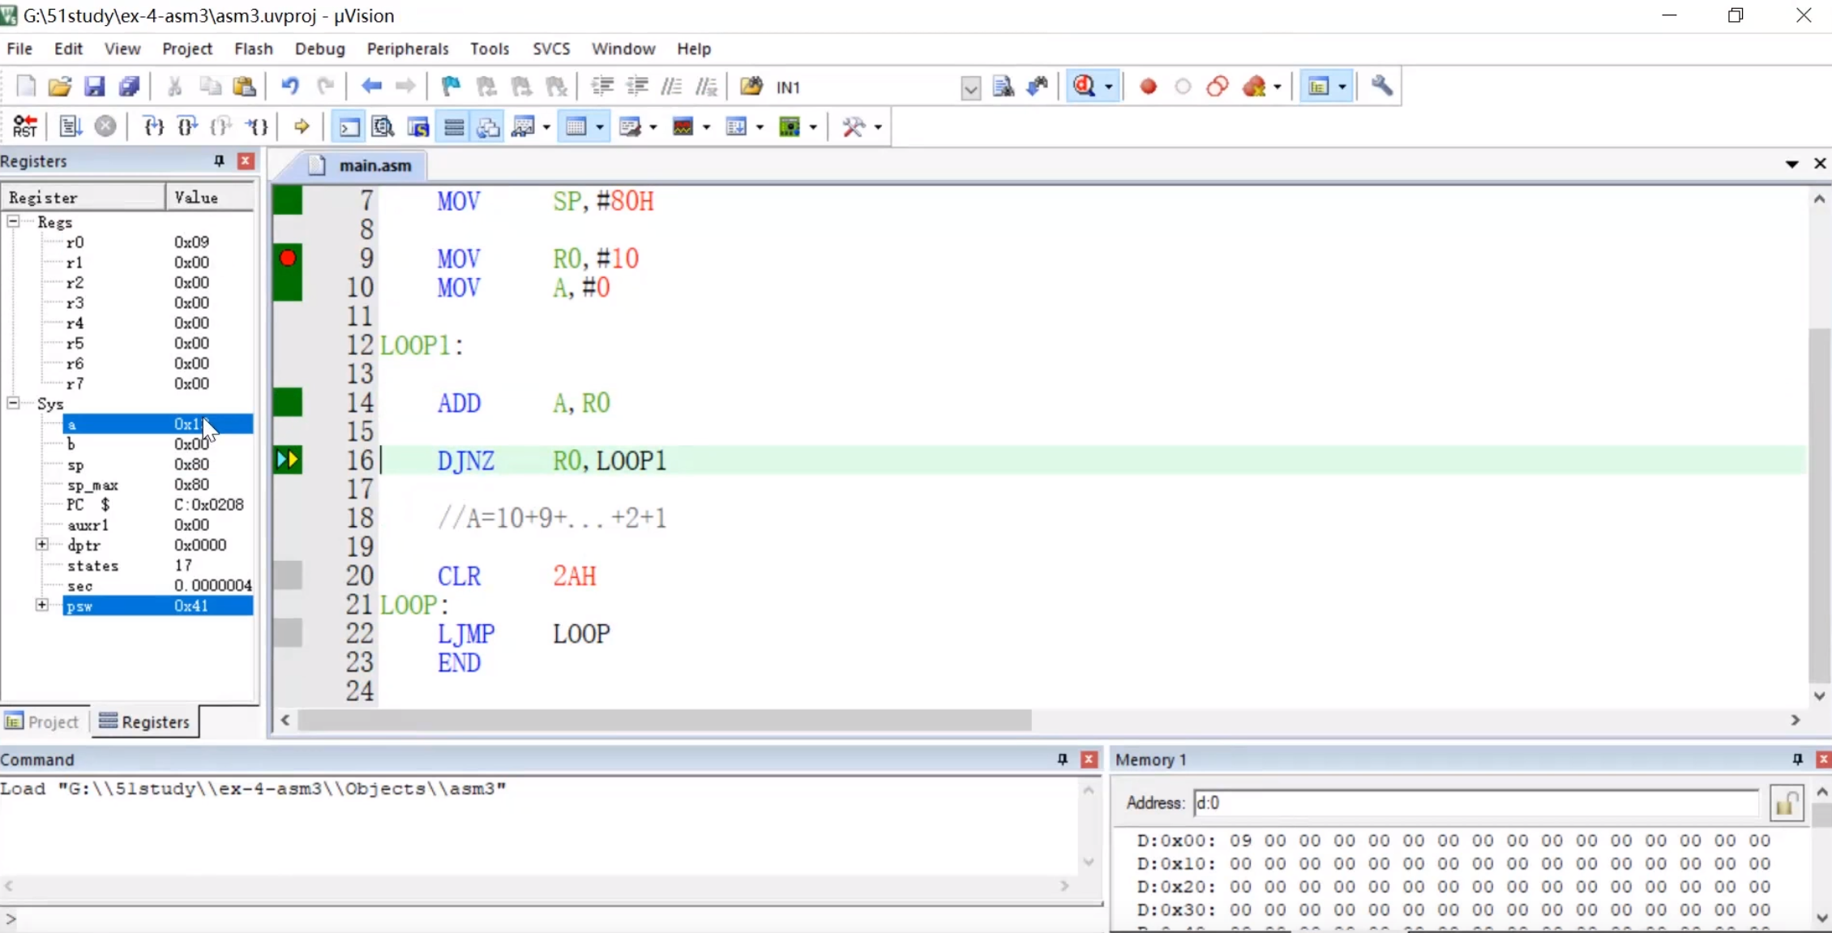Unlock Memory 1 address with the padlock icon
Viewport: 1832px width, 933px height.
[1787, 803]
